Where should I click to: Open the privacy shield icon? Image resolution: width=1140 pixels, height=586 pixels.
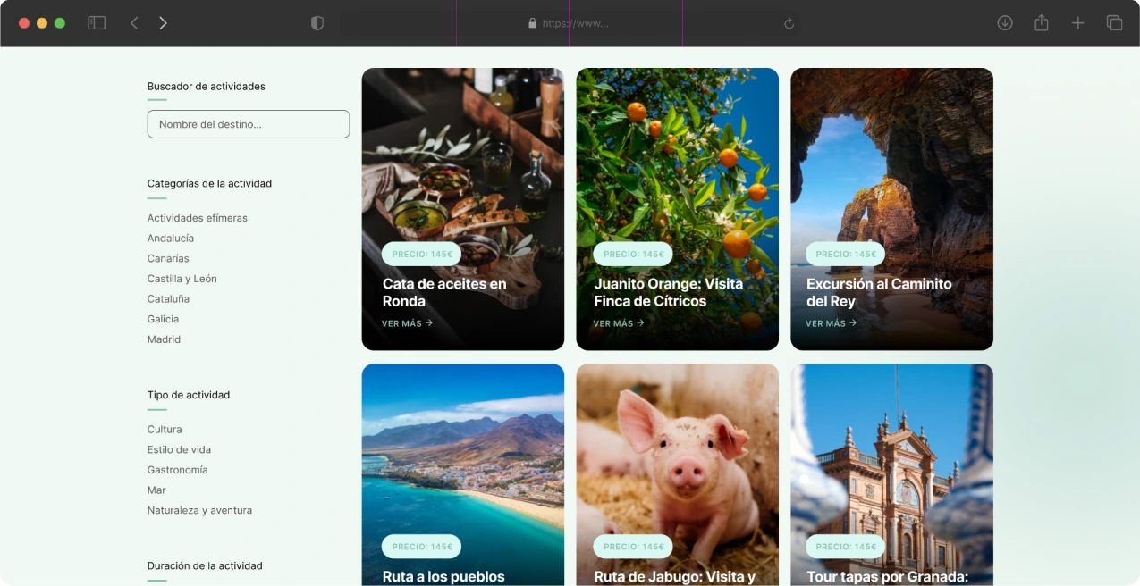coord(317,23)
